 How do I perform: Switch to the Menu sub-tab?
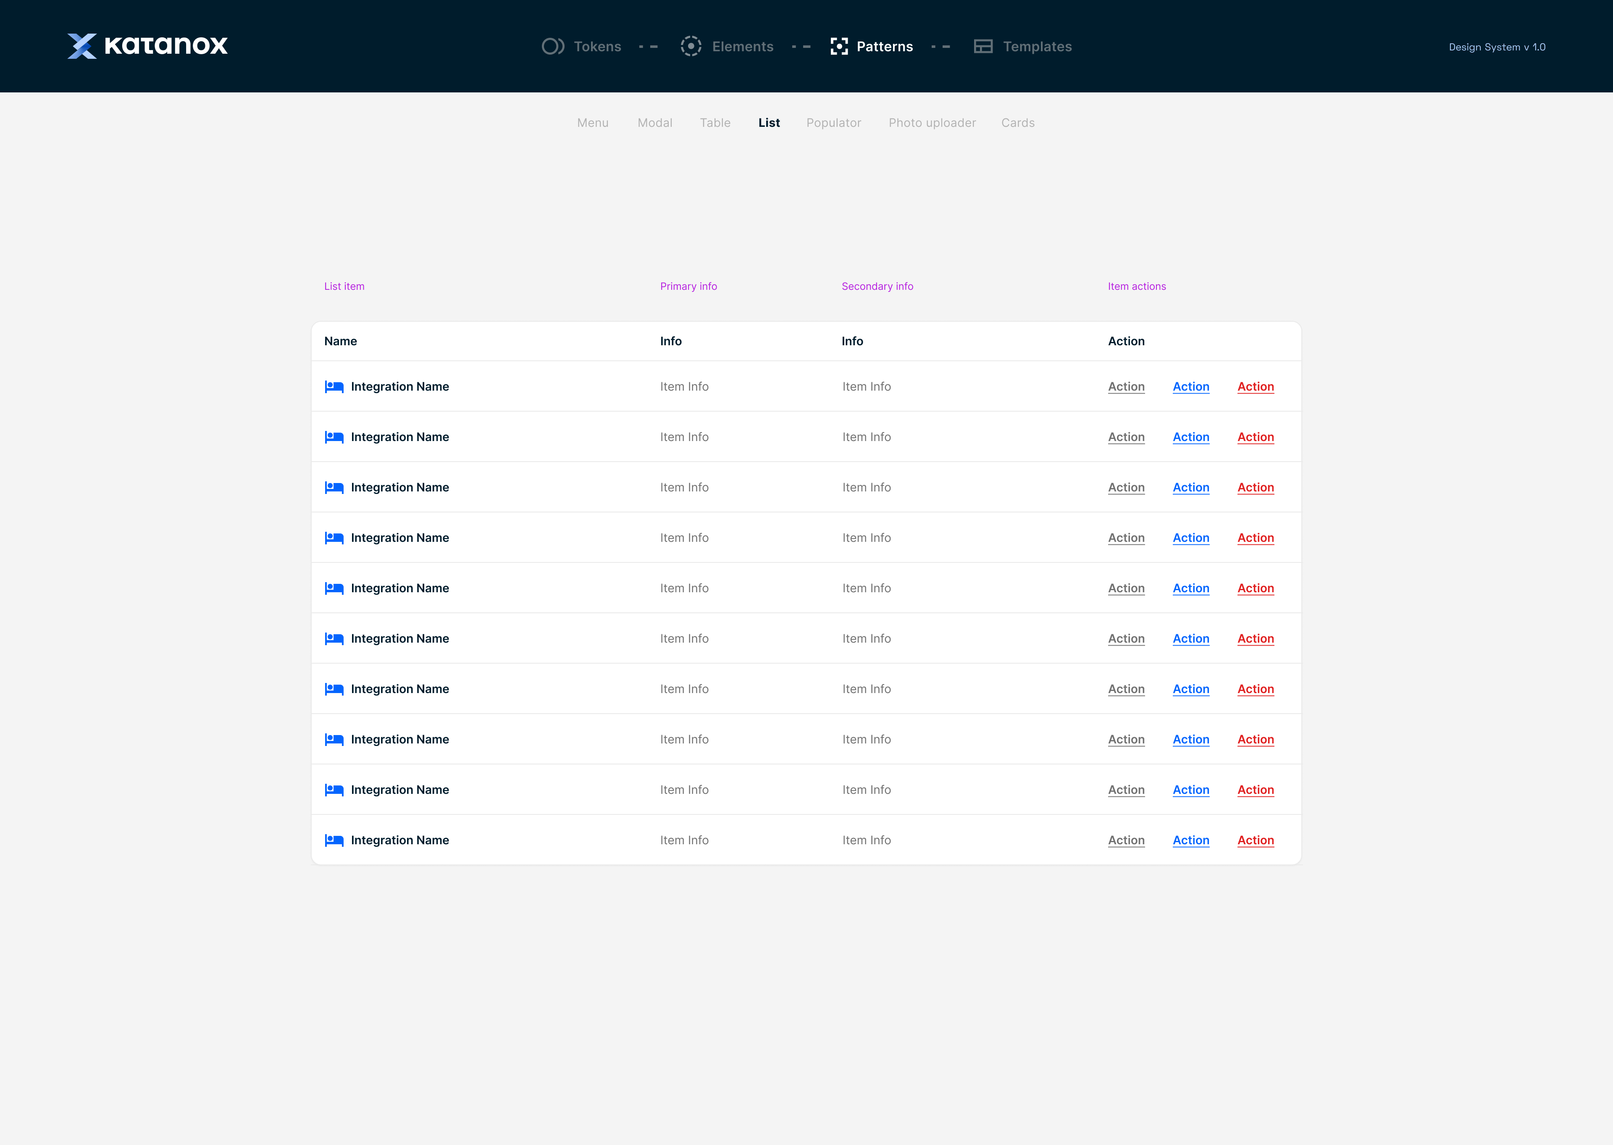pos(593,123)
